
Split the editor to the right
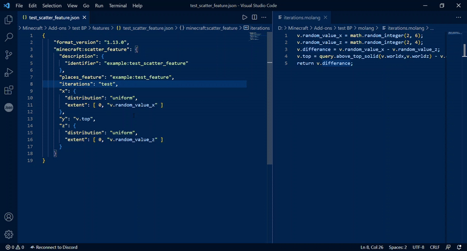point(255,18)
